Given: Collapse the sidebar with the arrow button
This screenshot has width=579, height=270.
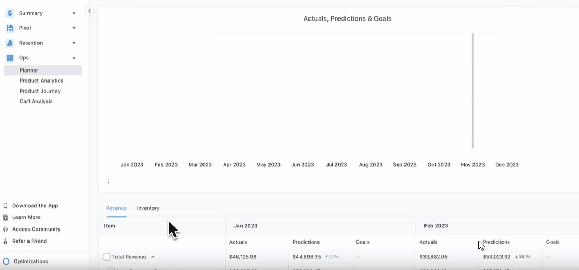Looking at the screenshot, I should [89, 11].
